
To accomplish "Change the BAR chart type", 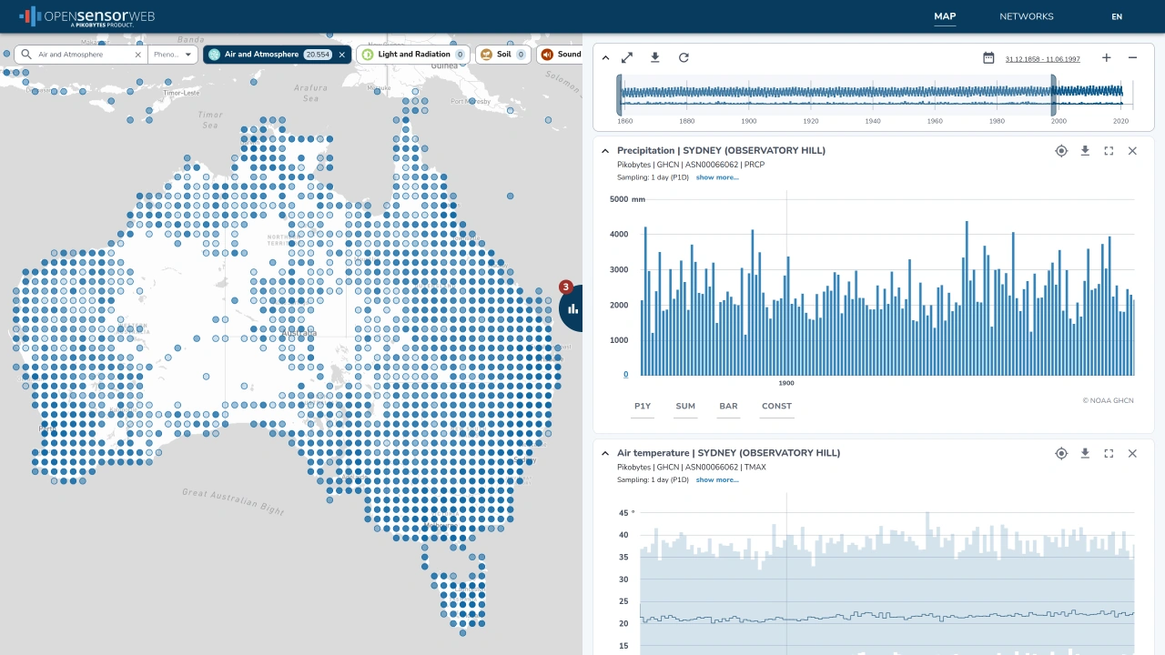I will click(x=728, y=407).
